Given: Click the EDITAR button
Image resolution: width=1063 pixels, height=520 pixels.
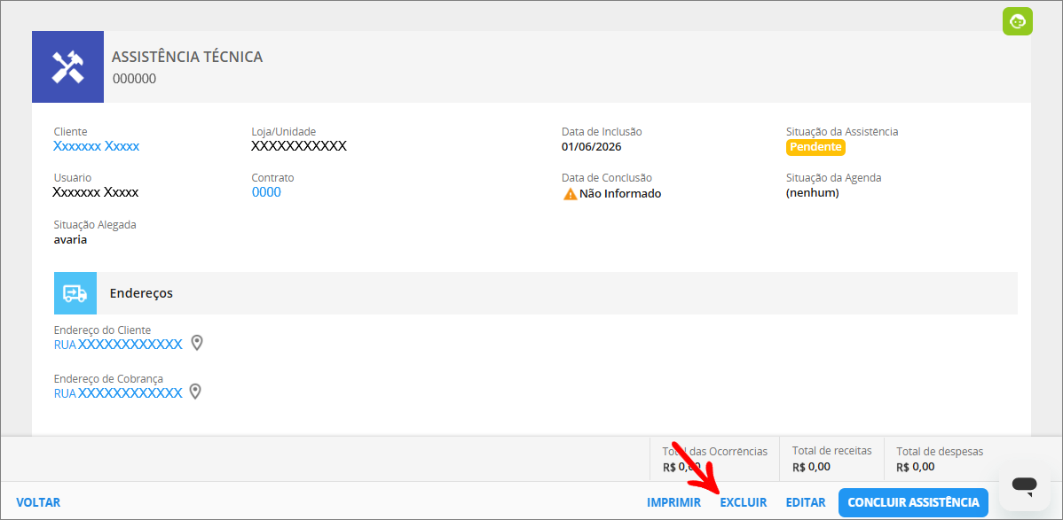Looking at the screenshot, I should coord(806,502).
